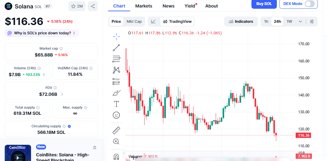Open the News tab
This screenshot has height=161, width=327.
tap(168, 6)
